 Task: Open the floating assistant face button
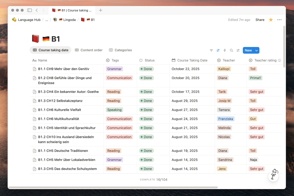[273, 176]
